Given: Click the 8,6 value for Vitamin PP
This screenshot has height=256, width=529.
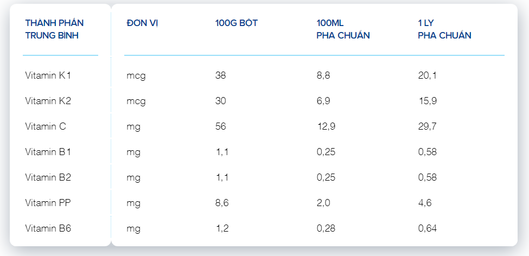Looking at the screenshot, I should point(222,203).
